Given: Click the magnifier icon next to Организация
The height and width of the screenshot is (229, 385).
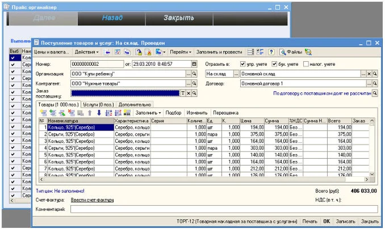Looking at the screenshot, I should coord(194,74).
